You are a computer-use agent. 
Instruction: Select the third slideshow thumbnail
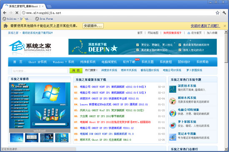pos(47,138)
